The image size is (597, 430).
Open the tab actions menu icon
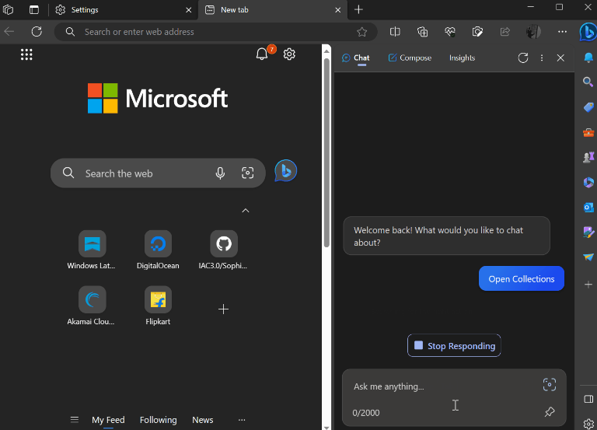pos(34,9)
